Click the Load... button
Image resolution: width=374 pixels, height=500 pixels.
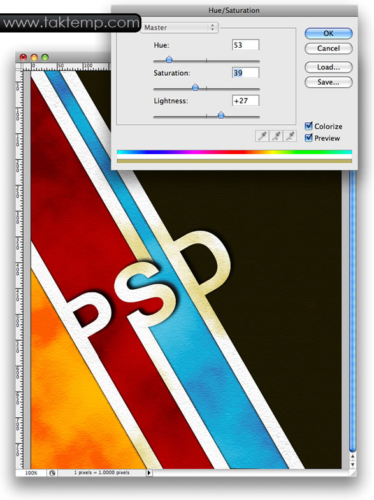[x=328, y=68]
